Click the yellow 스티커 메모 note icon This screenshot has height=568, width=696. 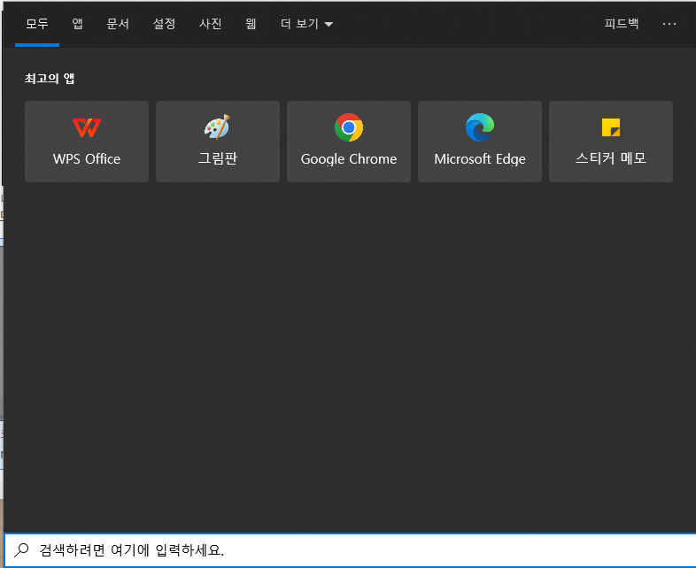click(611, 127)
